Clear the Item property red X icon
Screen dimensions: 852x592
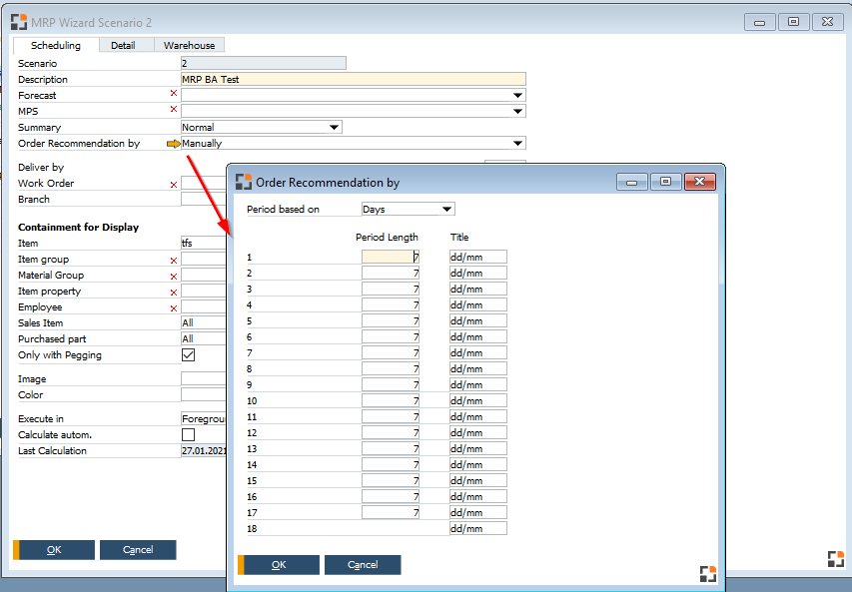point(173,291)
